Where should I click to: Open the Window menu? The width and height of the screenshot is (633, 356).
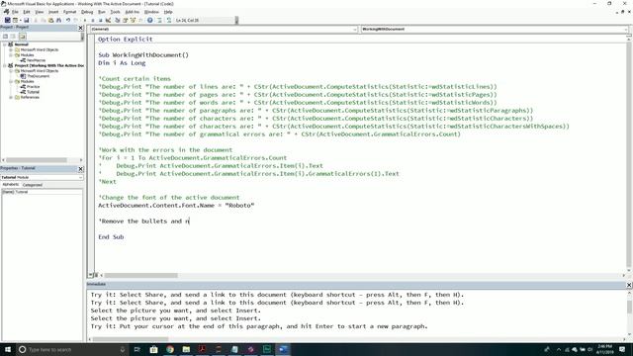point(151,12)
